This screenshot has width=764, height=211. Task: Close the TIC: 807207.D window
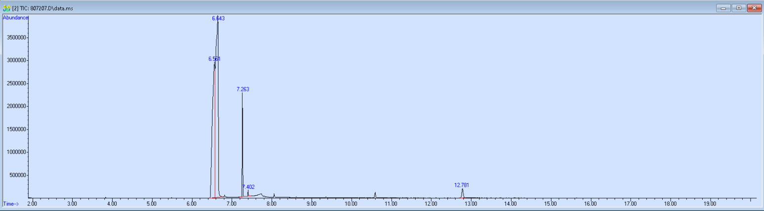pos(754,8)
